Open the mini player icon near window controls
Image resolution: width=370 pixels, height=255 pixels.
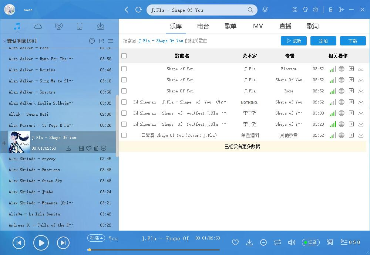[330, 9]
